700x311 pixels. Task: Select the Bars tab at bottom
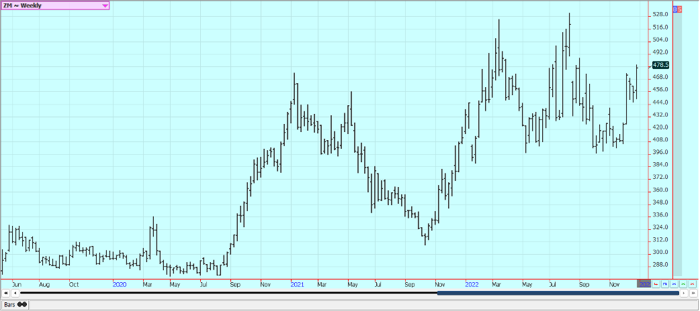(x=14, y=304)
